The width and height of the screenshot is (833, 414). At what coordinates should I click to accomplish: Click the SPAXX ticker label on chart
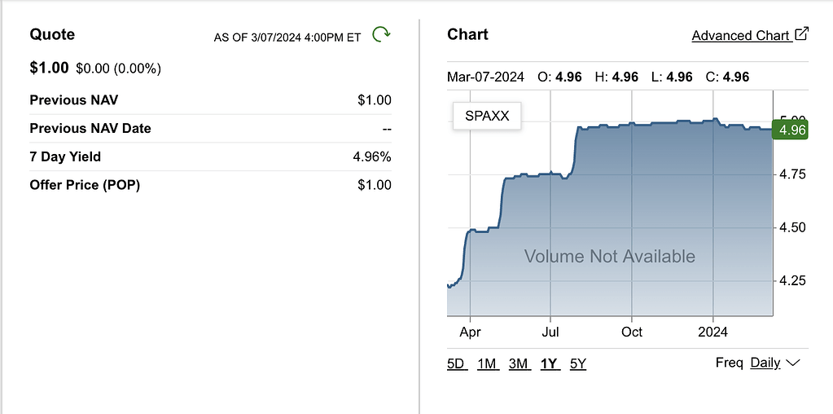tap(487, 116)
